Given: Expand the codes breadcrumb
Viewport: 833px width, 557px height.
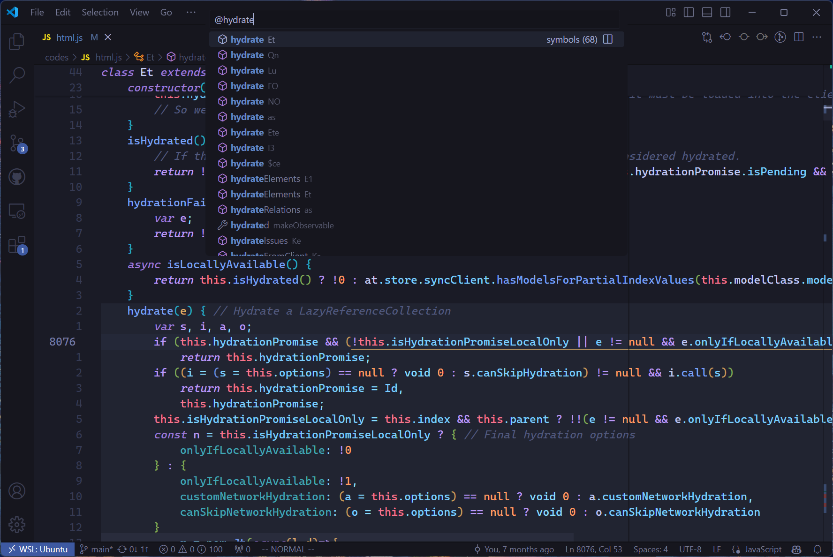Looking at the screenshot, I should tap(57, 57).
